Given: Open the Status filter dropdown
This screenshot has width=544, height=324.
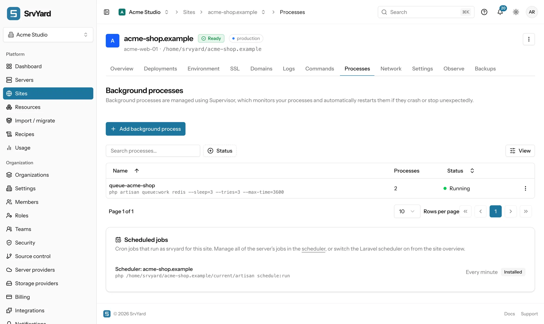Looking at the screenshot, I should (x=220, y=151).
